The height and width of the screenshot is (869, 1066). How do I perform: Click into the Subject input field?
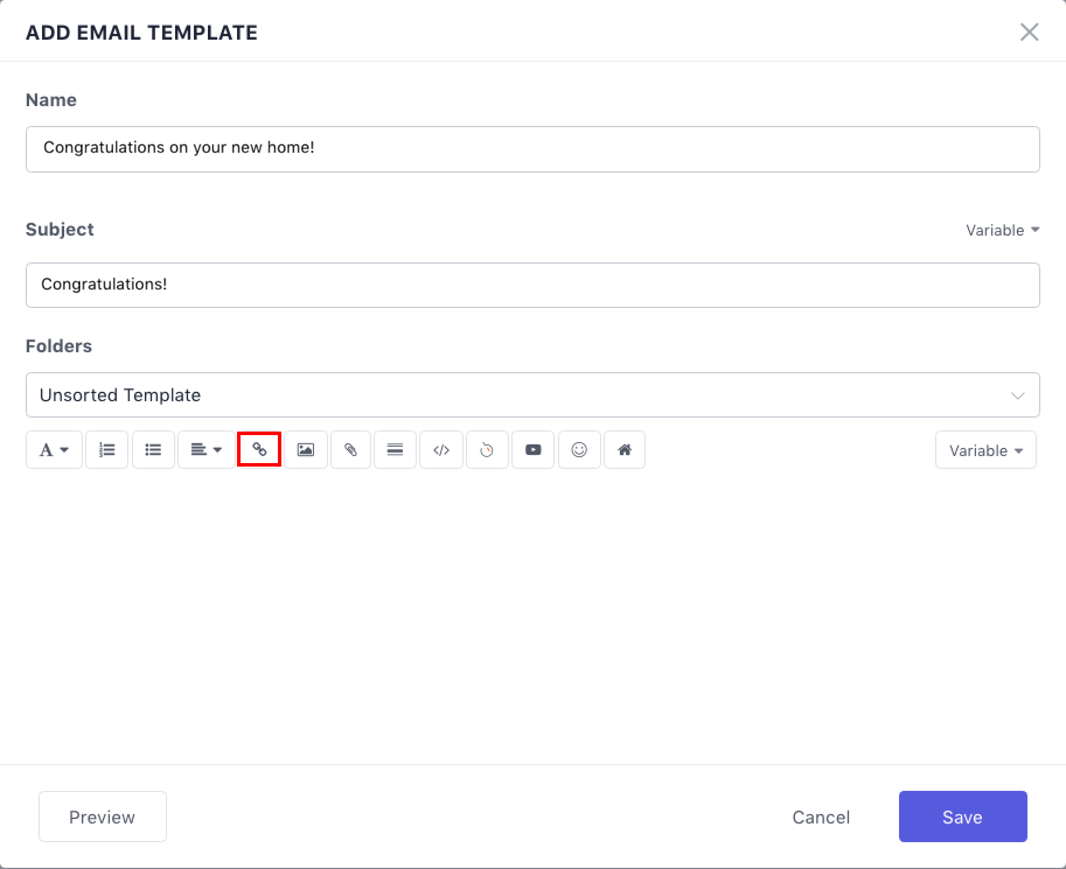coord(532,285)
